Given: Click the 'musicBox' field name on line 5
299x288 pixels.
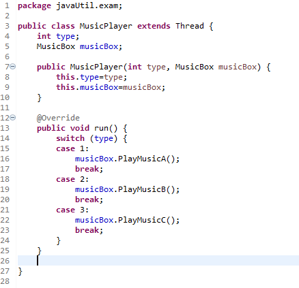Looking at the screenshot, I should click(99, 46).
